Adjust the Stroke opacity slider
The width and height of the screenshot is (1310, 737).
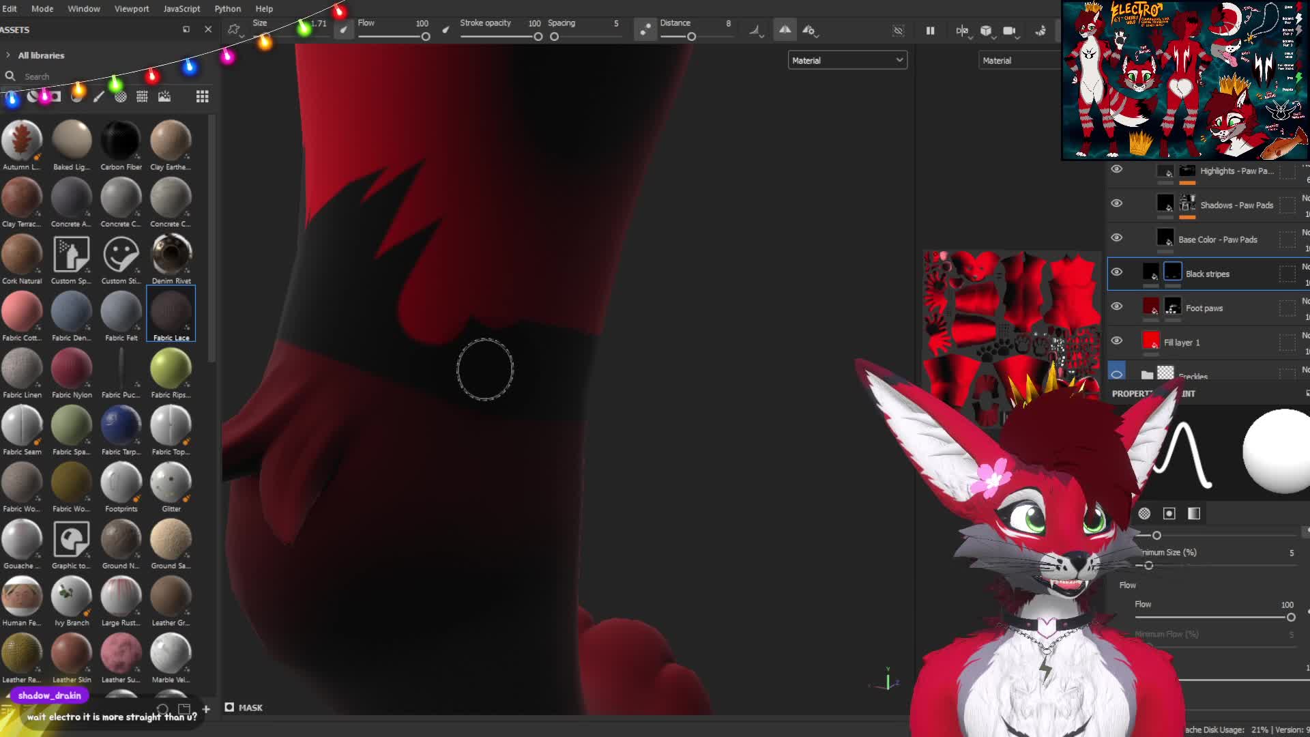click(x=501, y=37)
